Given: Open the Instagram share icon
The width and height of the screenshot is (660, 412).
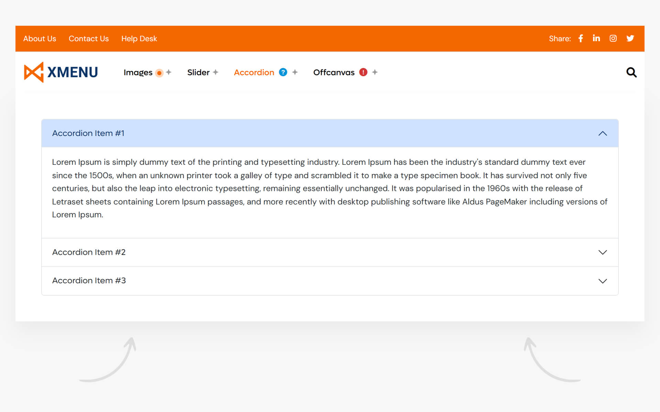Looking at the screenshot, I should point(613,38).
